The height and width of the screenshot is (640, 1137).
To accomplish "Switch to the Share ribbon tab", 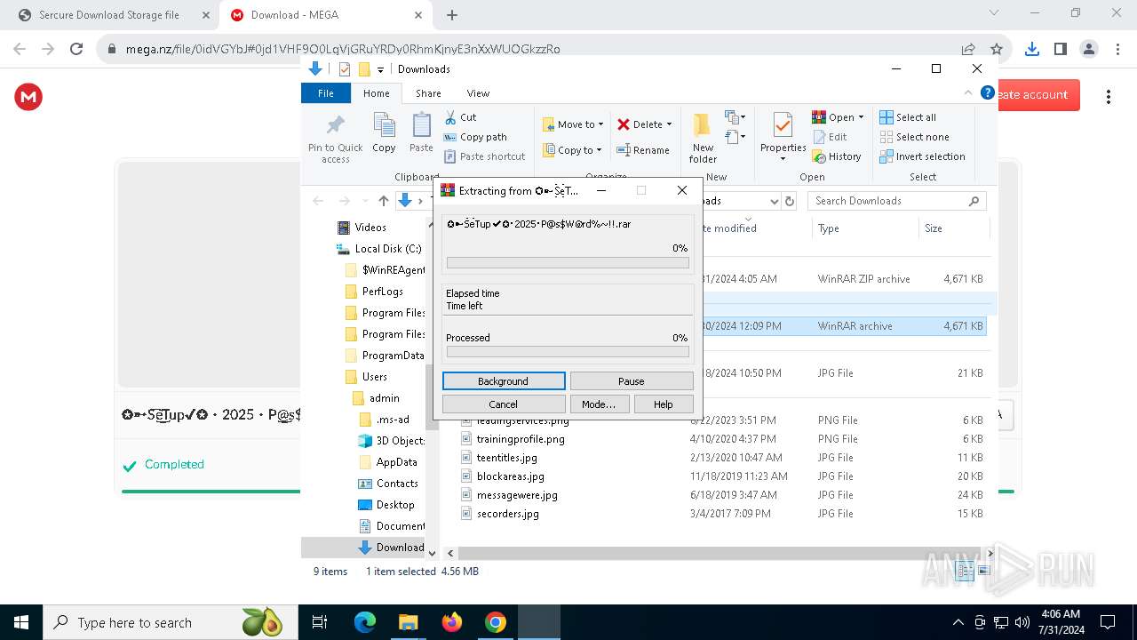I will pos(428,92).
